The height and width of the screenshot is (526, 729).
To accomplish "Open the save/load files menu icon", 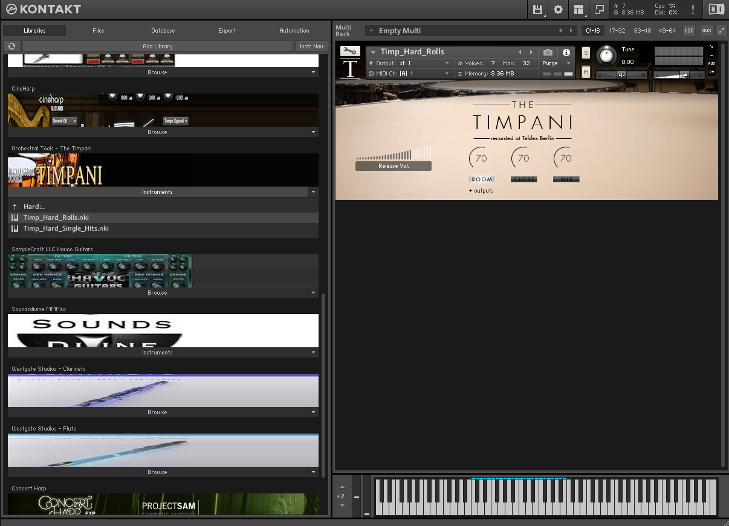I will coord(537,9).
